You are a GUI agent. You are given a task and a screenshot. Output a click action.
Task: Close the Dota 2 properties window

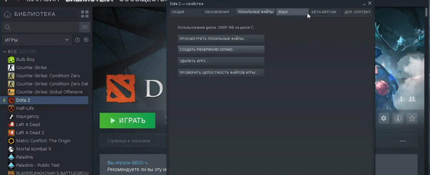pos(370,3)
